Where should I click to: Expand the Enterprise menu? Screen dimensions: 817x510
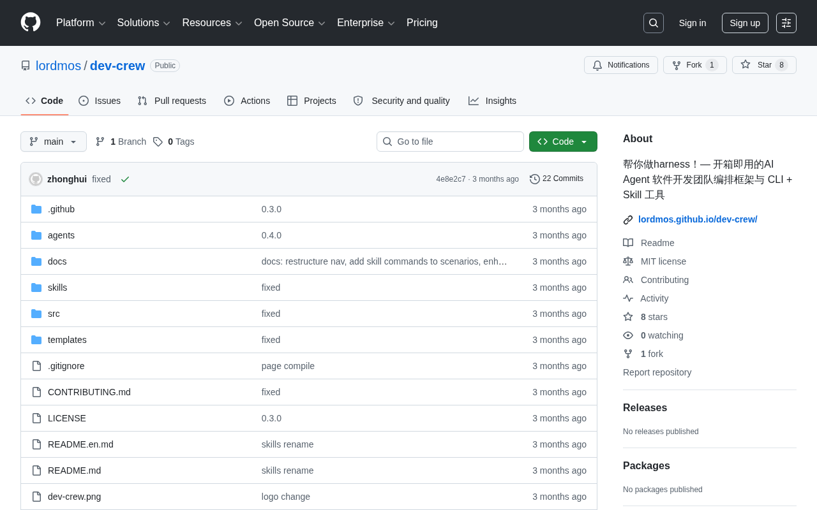click(366, 23)
